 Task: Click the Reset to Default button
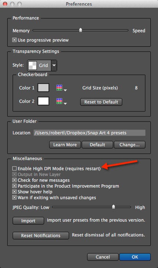[101, 102]
